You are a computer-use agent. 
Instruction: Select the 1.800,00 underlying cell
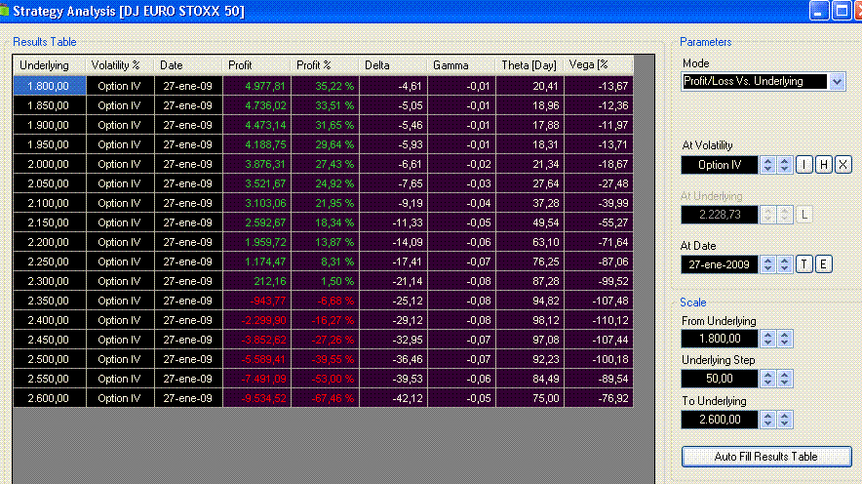pos(50,86)
